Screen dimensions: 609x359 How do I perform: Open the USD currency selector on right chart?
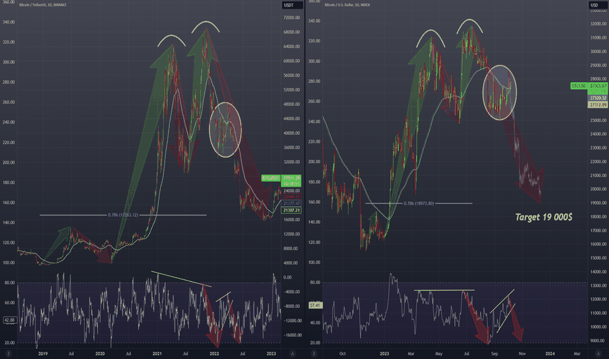point(594,6)
